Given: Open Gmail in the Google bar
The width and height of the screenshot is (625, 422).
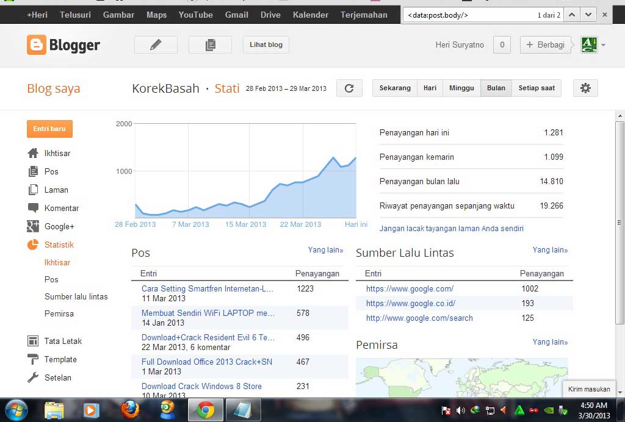Looking at the screenshot, I should click(237, 15).
